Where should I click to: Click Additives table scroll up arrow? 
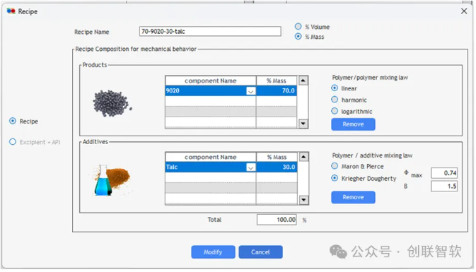tap(303, 157)
